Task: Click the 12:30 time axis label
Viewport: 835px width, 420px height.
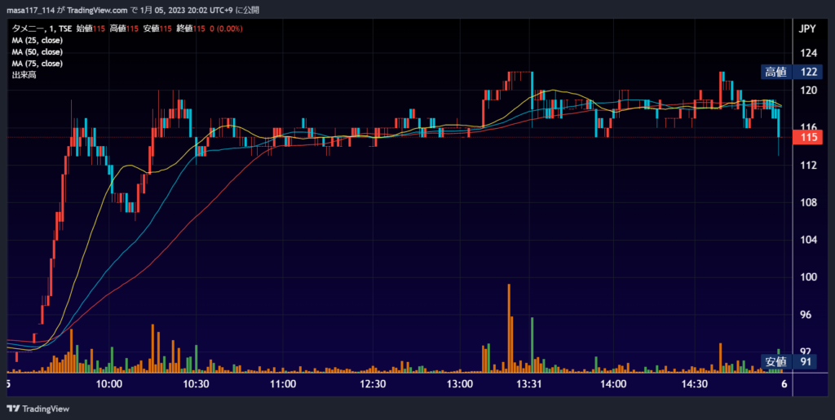Action: click(372, 384)
